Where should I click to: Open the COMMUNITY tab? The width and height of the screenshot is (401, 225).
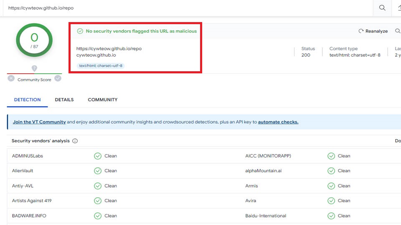click(x=103, y=100)
